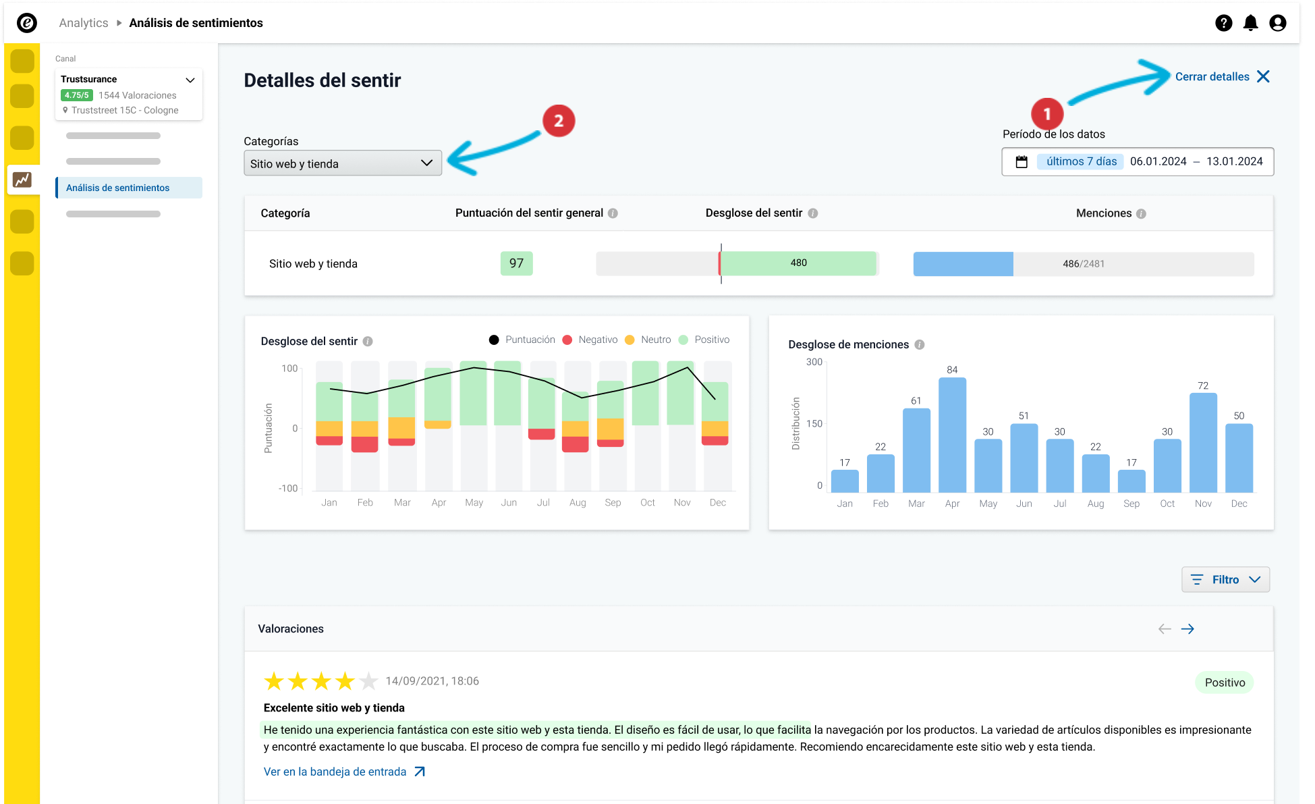1315x804 pixels.
Task: Click the March mentions bar labeled 61
Action: point(916,450)
